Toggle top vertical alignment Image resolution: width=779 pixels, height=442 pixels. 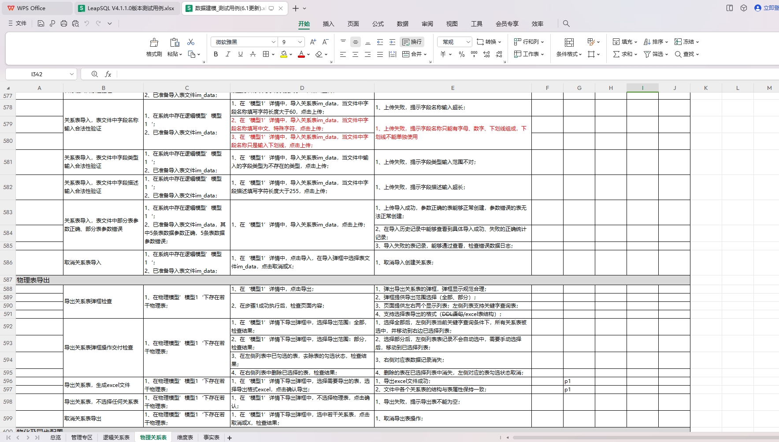[x=343, y=42]
